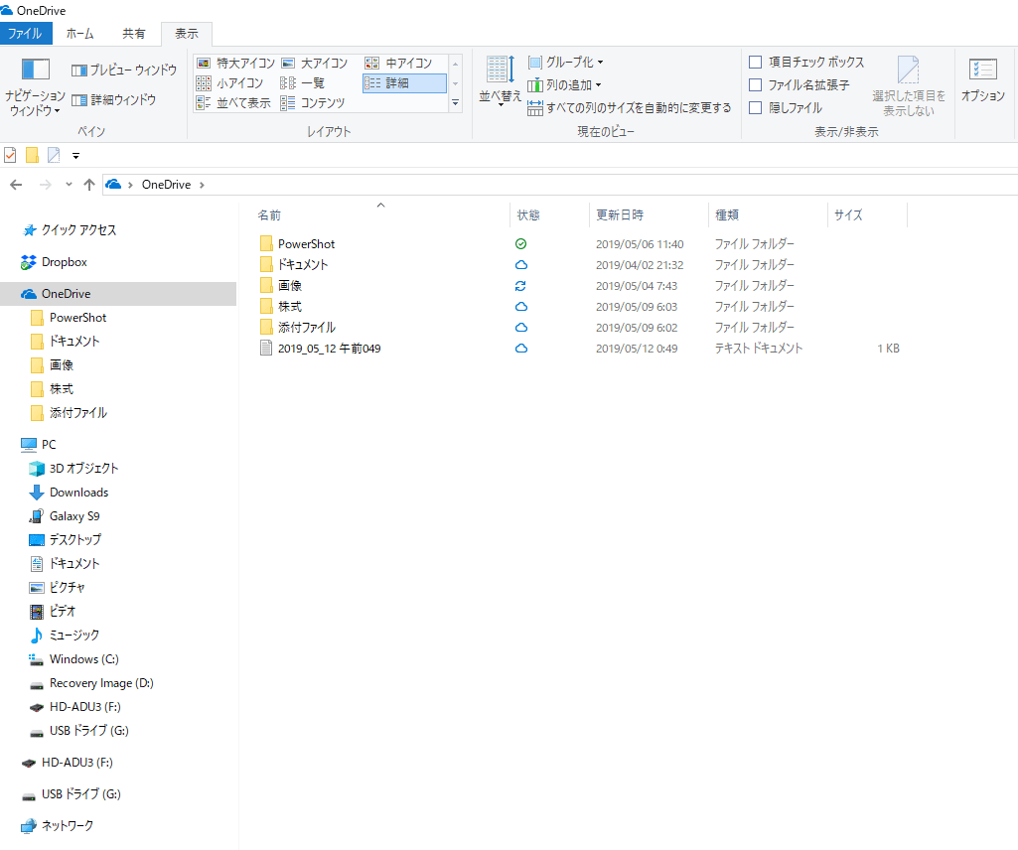Viewport: 1018px width, 850px height.
Task: Expand chevron after OneDrive in address bar
Action: point(202,185)
